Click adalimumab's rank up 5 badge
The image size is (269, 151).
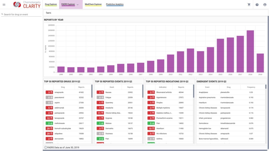pos(49,108)
